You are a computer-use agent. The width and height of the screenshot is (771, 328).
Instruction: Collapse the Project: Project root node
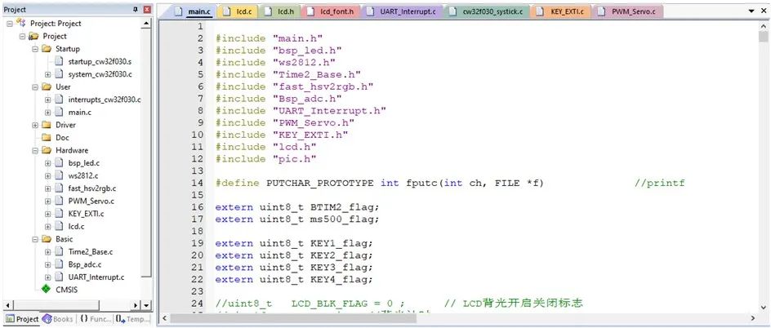9,24
